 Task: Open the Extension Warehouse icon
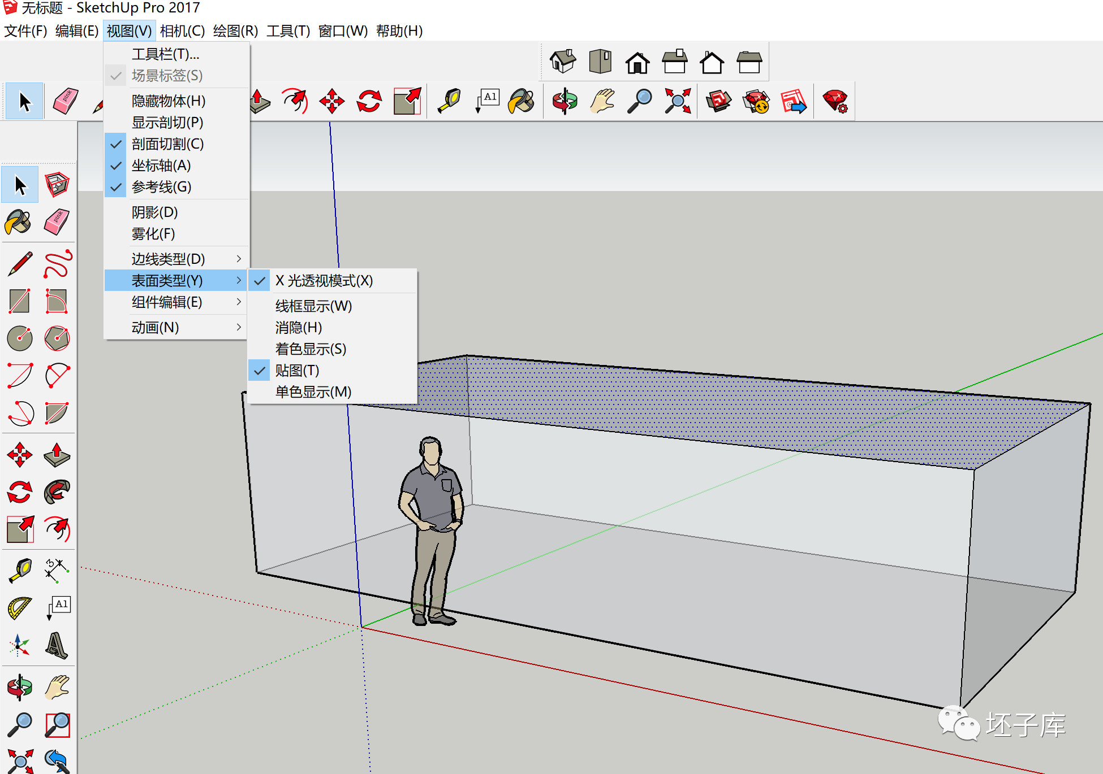tap(757, 102)
